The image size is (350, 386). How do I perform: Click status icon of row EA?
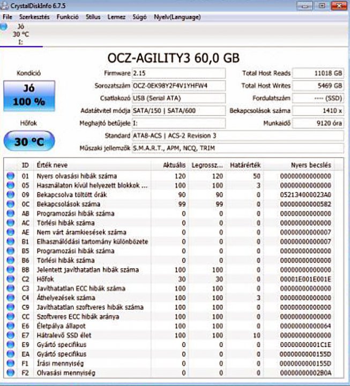tap(10, 354)
